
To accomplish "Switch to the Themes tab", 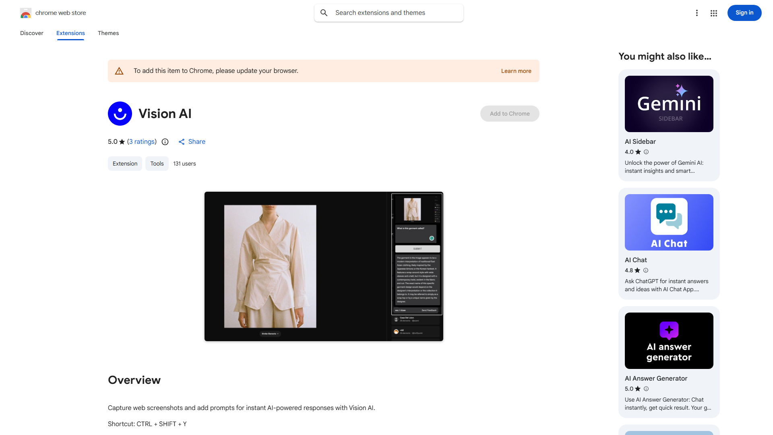I will [x=108, y=33].
